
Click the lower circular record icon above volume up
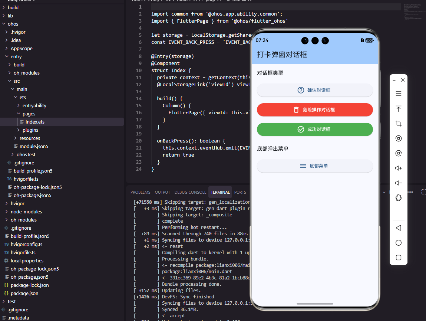[x=398, y=153]
